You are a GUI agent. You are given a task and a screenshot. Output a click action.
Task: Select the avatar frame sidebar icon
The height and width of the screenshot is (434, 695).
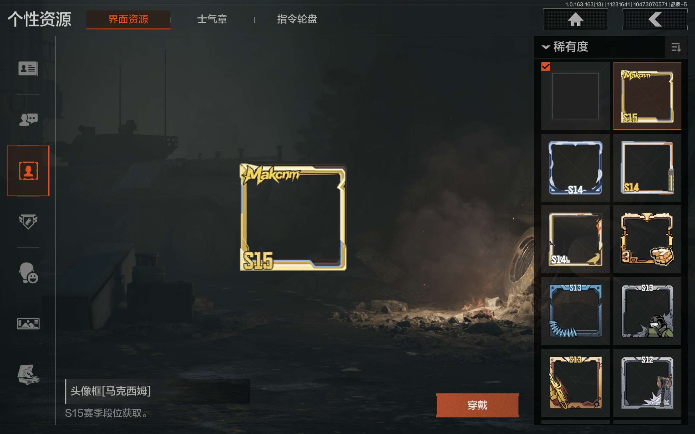pyautogui.click(x=28, y=171)
